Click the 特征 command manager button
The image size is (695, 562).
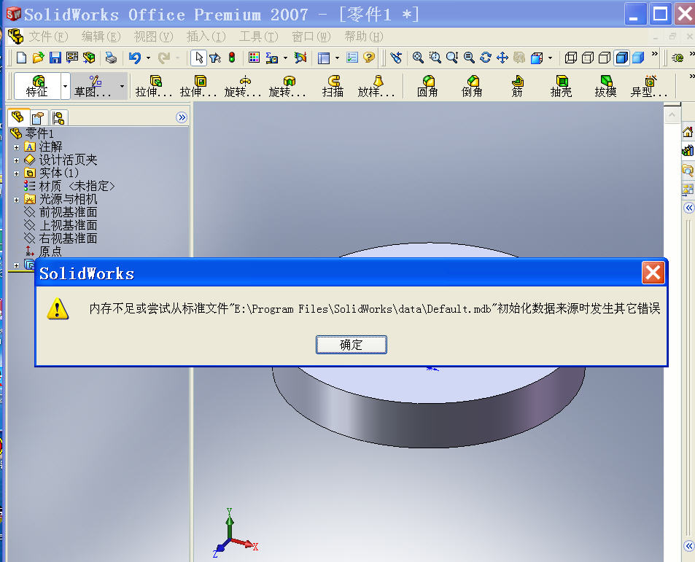tap(37, 86)
